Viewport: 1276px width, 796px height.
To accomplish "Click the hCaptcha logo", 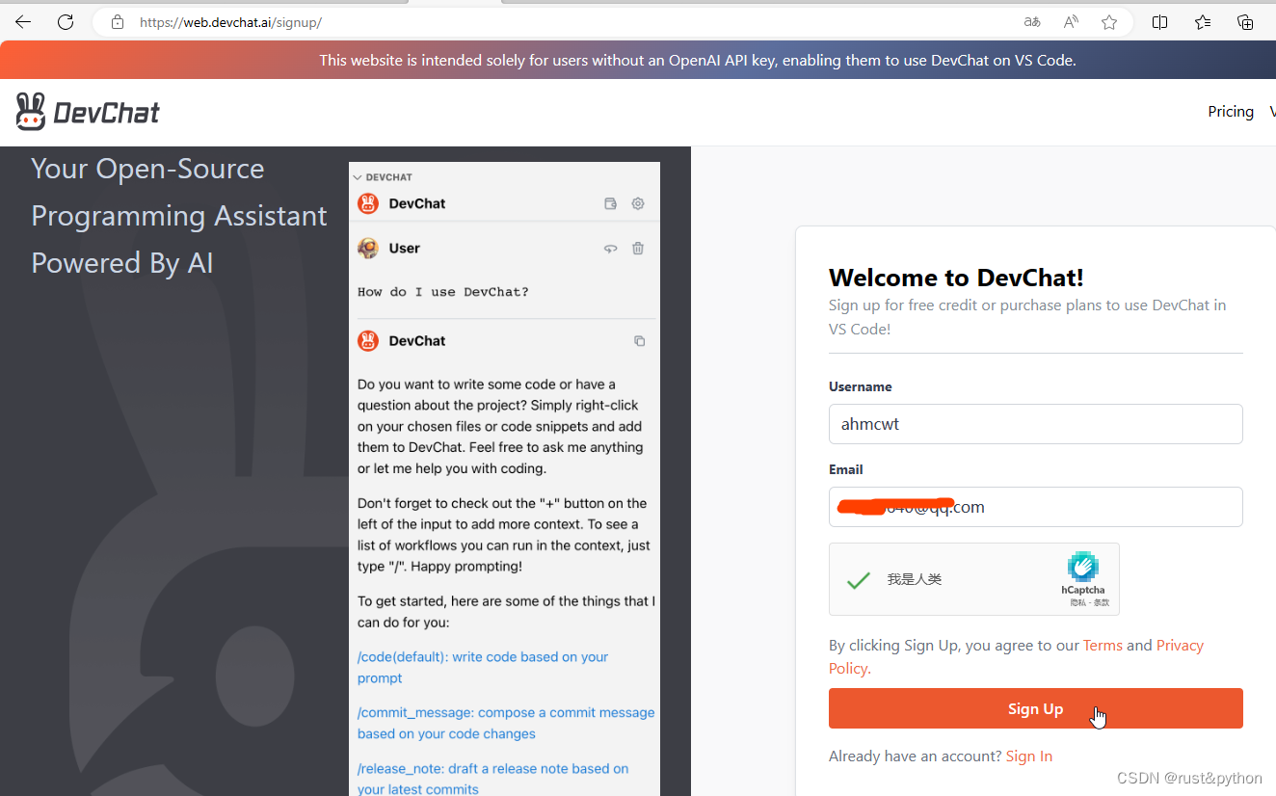I will [1083, 567].
